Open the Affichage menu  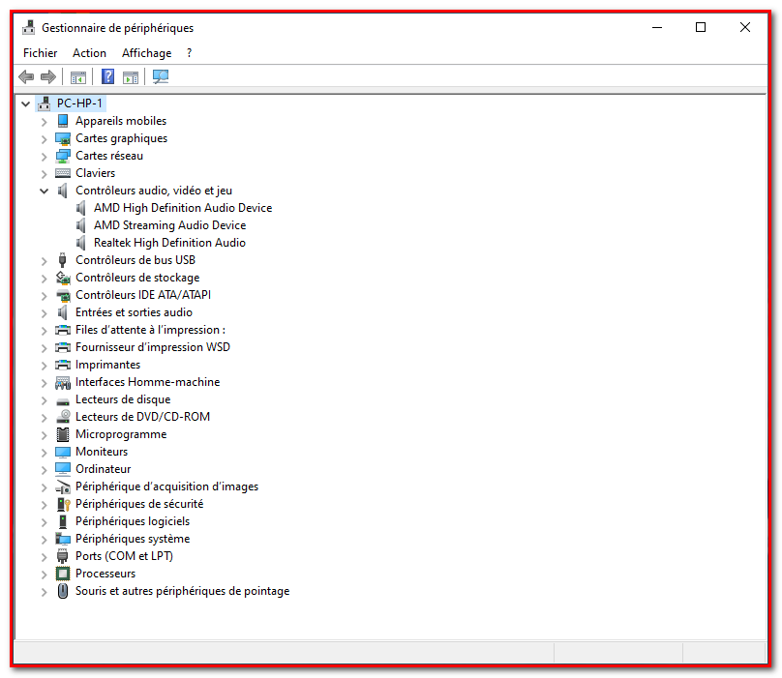coord(147,53)
